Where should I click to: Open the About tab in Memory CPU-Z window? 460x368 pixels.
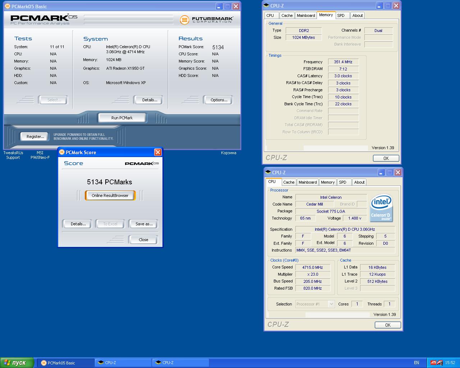(358, 15)
